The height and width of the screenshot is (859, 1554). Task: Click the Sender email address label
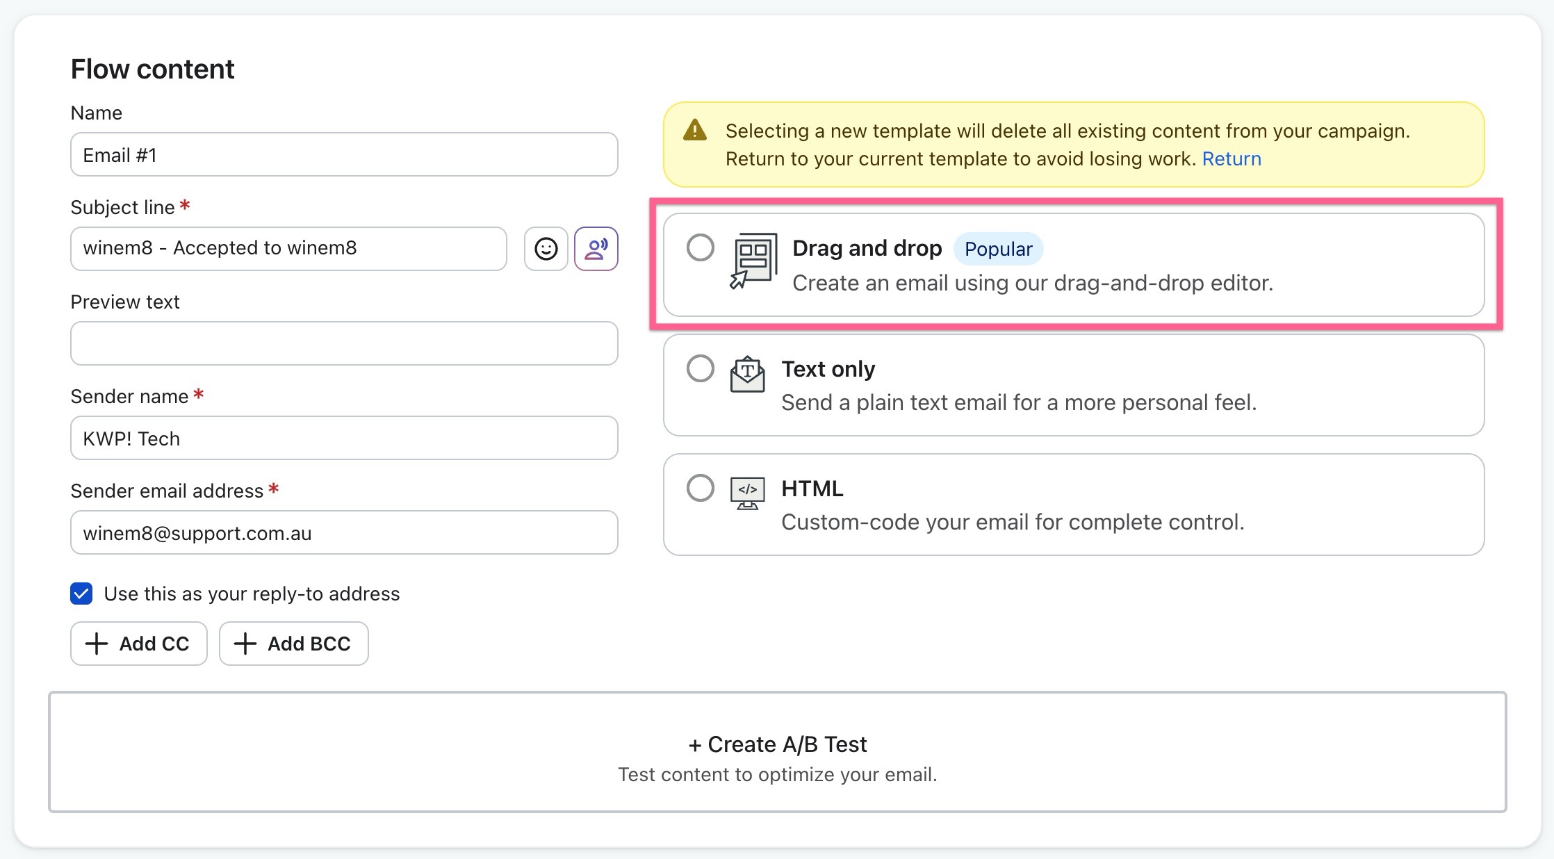(167, 491)
